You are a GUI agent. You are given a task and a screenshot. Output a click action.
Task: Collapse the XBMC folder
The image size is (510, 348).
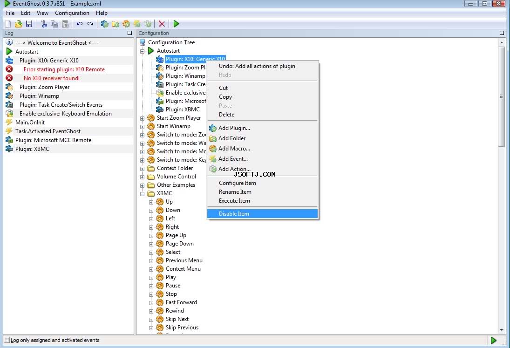[x=142, y=194]
